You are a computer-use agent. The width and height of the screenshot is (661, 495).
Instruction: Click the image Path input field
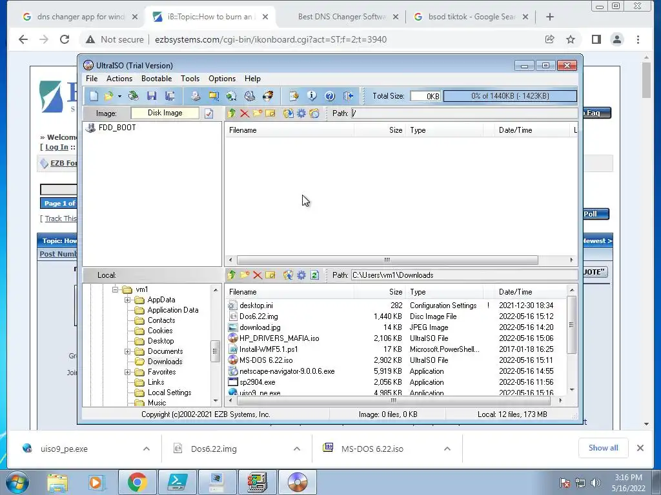coord(465,113)
